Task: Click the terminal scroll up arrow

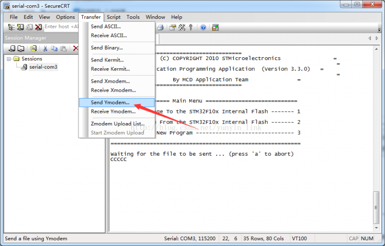Action: coord(376,49)
